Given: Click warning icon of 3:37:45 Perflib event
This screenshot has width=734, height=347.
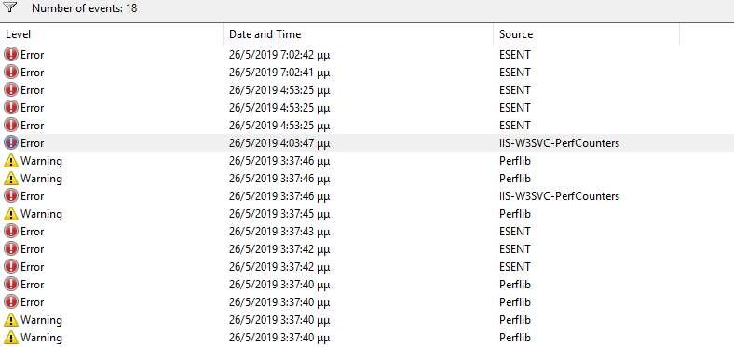Looking at the screenshot, I should (11, 214).
